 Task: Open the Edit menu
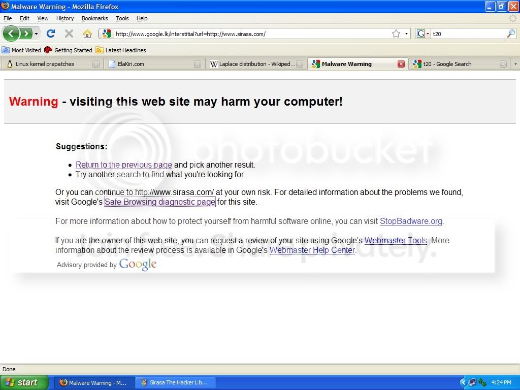pos(24,18)
